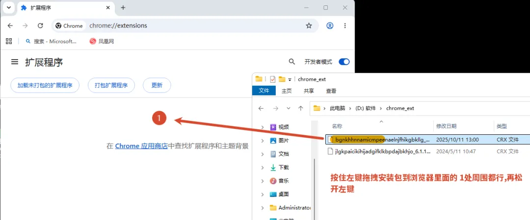Open the 凤凰网 bookmark
Image resolution: width=530 pixels, height=220 pixels.
[102, 41]
